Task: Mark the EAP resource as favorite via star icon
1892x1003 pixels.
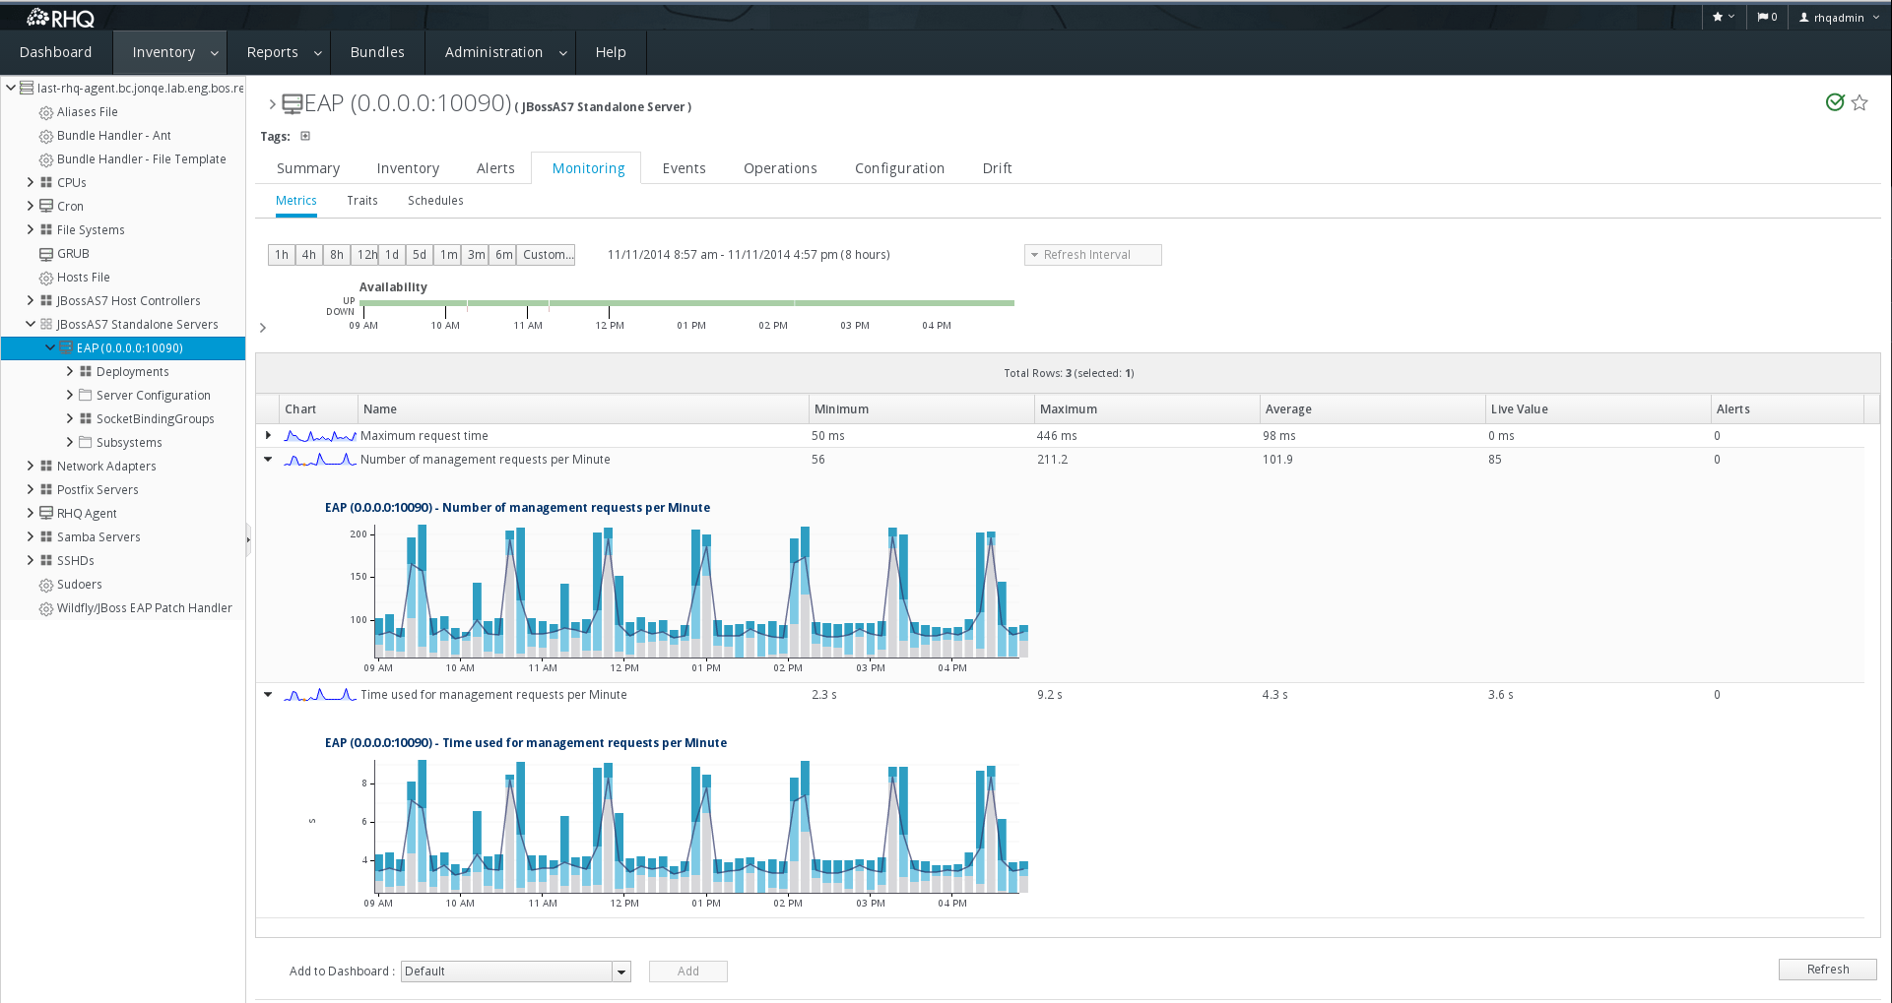Action: (1859, 102)
